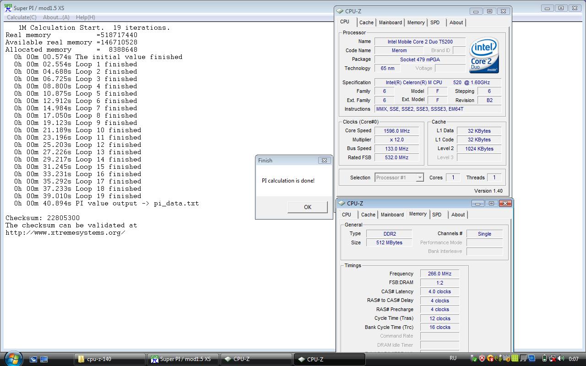This screenshot has height=366, width=586.
Task: Click the RU language indicator
Action: (453, 358)
